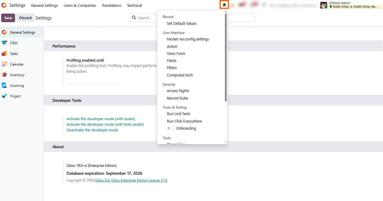Select the Project sidebar tab label
This screenshot has height=201, width=383.
[x=15, y=96]
